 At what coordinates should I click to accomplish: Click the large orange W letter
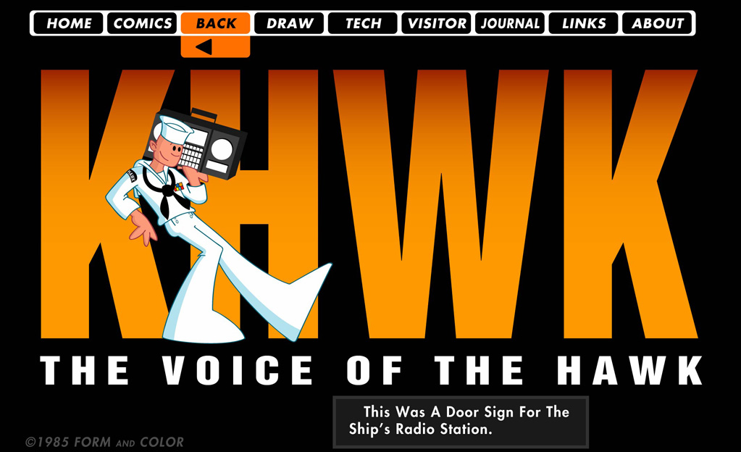441,204
